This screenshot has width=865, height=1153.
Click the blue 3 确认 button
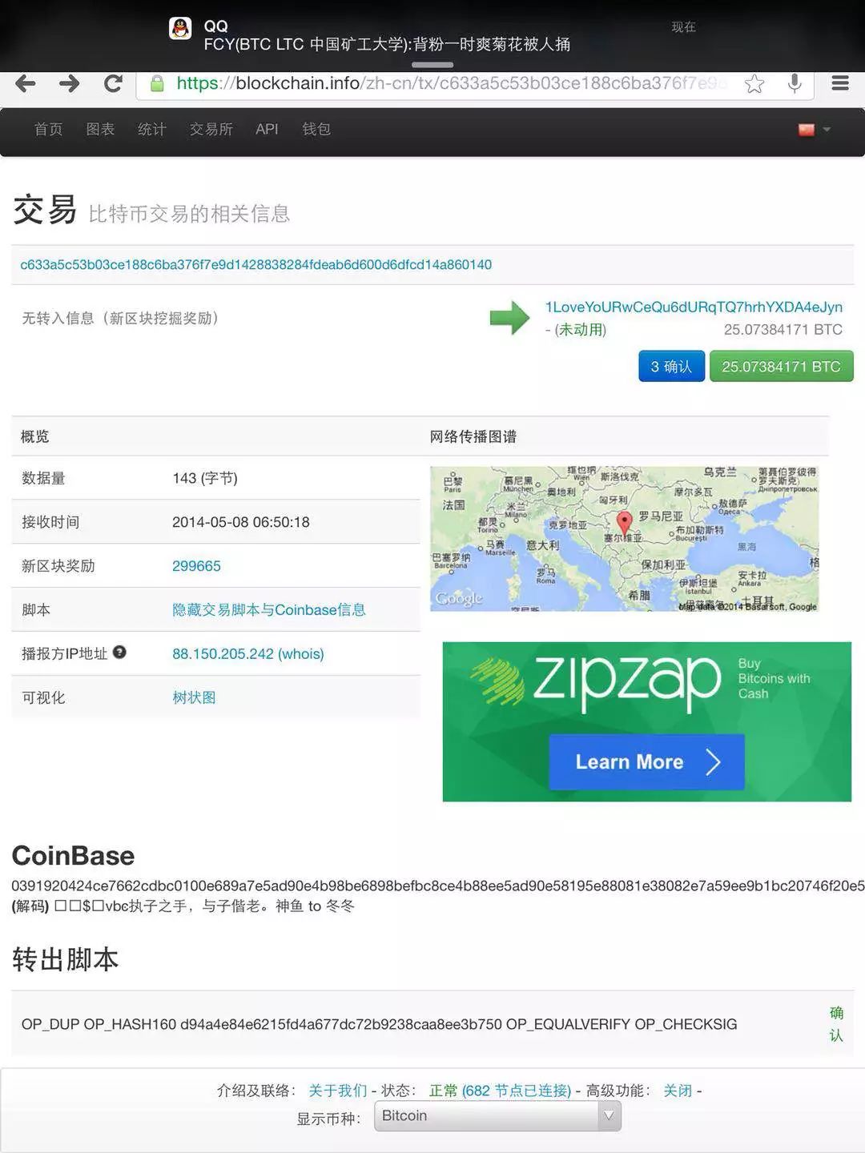671,367
